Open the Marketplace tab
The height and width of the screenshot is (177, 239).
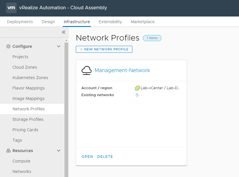[143, 22]
